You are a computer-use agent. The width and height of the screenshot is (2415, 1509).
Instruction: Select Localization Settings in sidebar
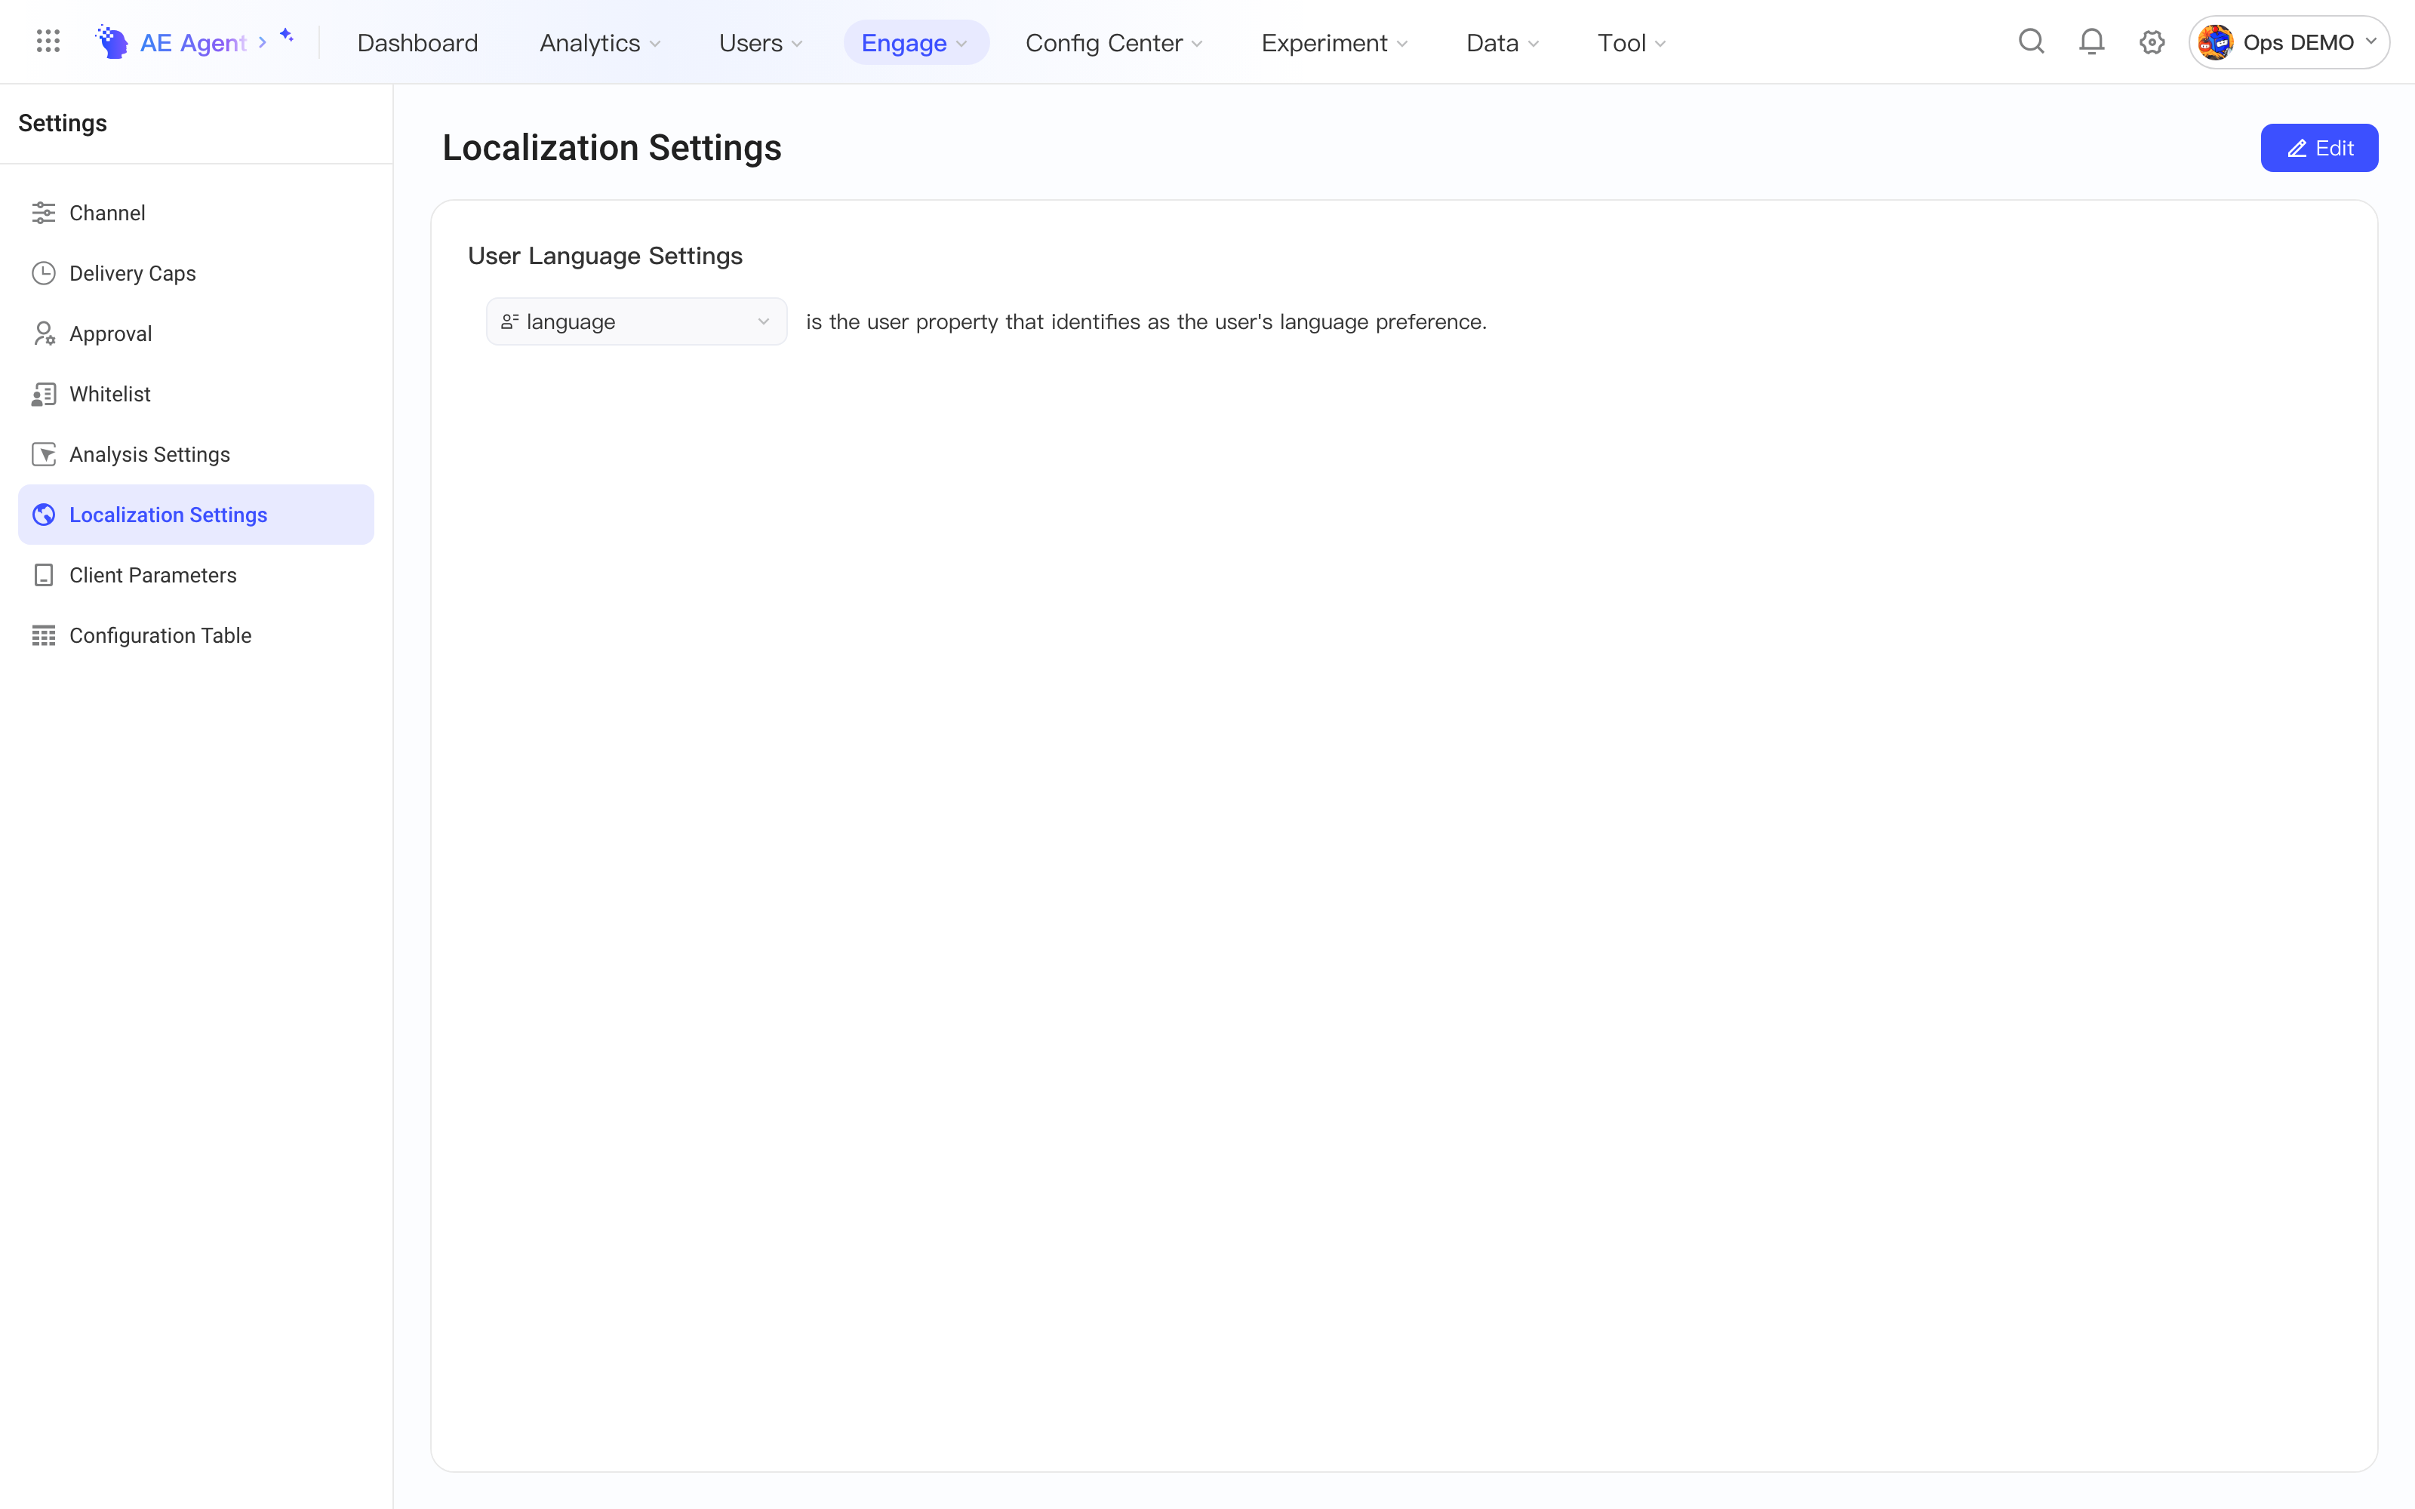(x=195, y=515)
